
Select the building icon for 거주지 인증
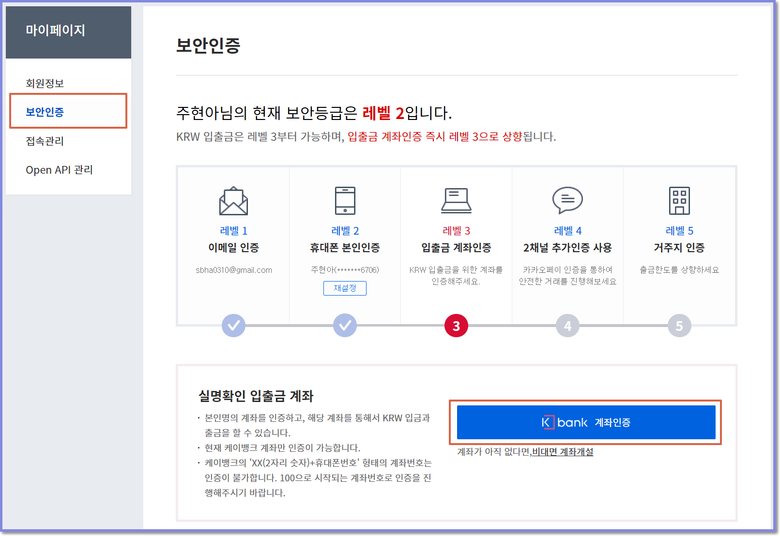(679, 201)
